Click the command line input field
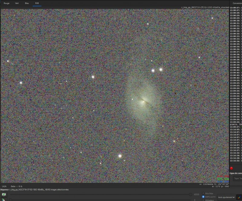The height and width of the screenshot is (201, 242). tap(237, 178)
